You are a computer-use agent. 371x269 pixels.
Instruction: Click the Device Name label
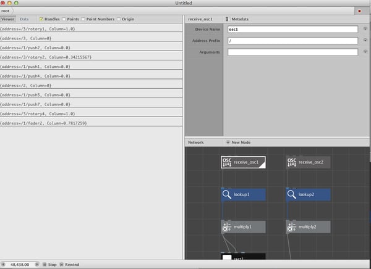tap(208, 29)
